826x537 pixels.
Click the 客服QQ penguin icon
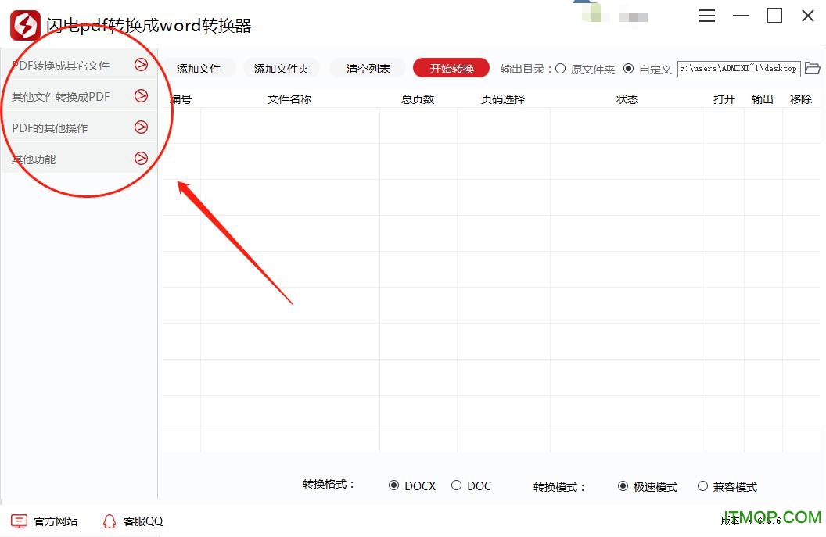coord(109,521)
